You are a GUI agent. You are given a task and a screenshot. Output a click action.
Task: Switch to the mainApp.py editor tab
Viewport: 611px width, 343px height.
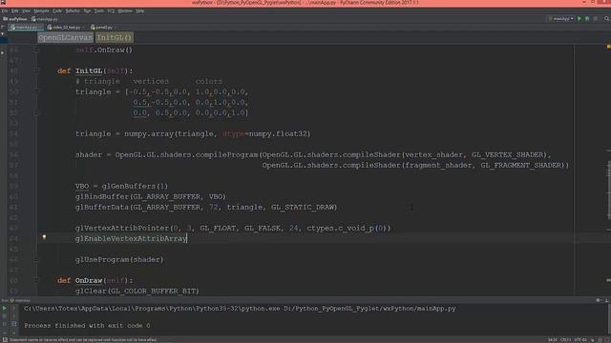tap(26, 28)
